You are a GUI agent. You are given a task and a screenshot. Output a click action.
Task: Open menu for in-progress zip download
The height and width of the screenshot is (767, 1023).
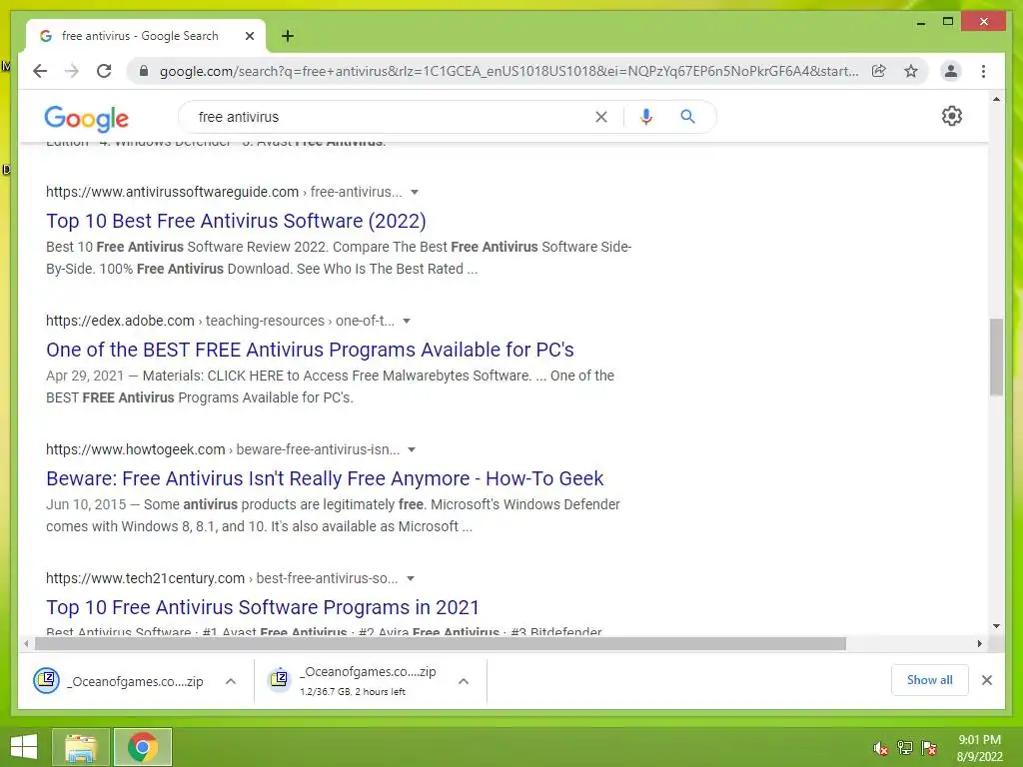[x=464, y=681]
